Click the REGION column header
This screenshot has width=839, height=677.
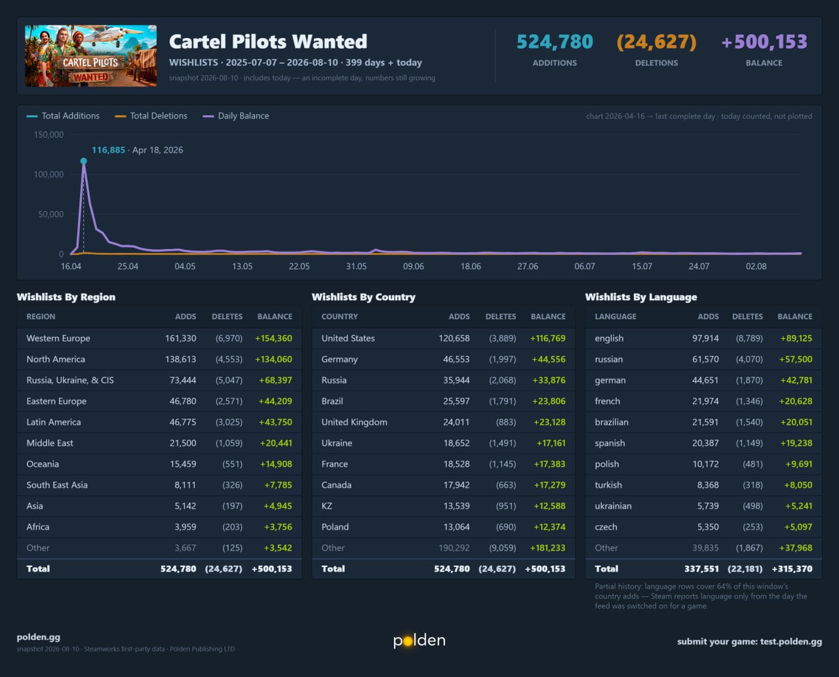tap(41, 317)
